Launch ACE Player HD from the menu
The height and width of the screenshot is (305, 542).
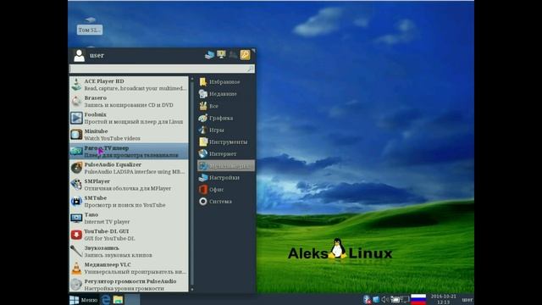click(x=129, y=85)
